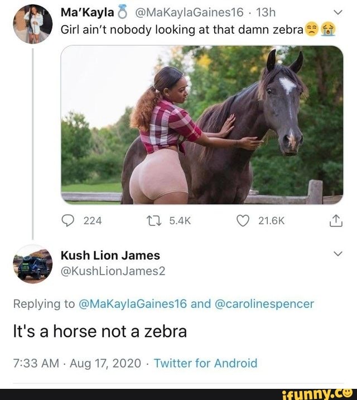Screen dimensions: 357x400
Task: Open the horse photo in the tweet
Action: pyautogui.click(x=201, y=125)
